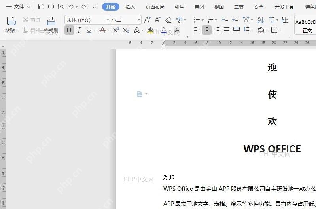Open font dialog launcher corner
This screenshot has width=316, height=209.
187,37
